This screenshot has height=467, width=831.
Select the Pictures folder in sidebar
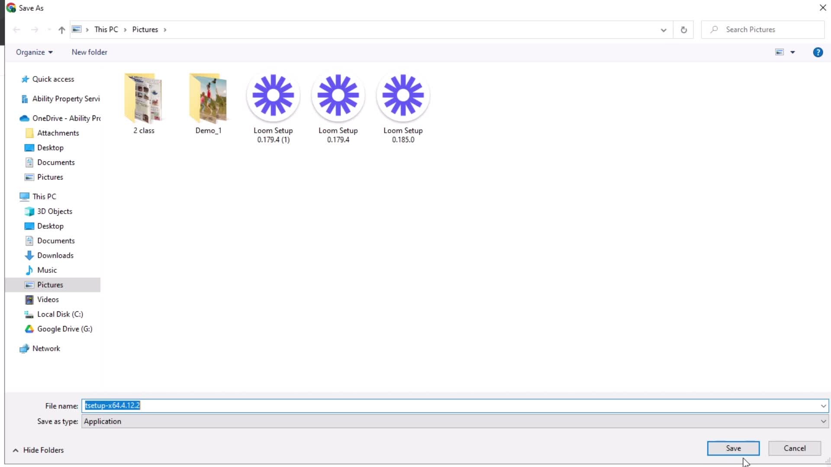point(50,284)
